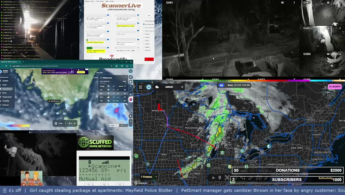Screen dimensions: 345x195
Task: Skip to latest frame in Zoom Earth
Action: (x=75, y=123)
